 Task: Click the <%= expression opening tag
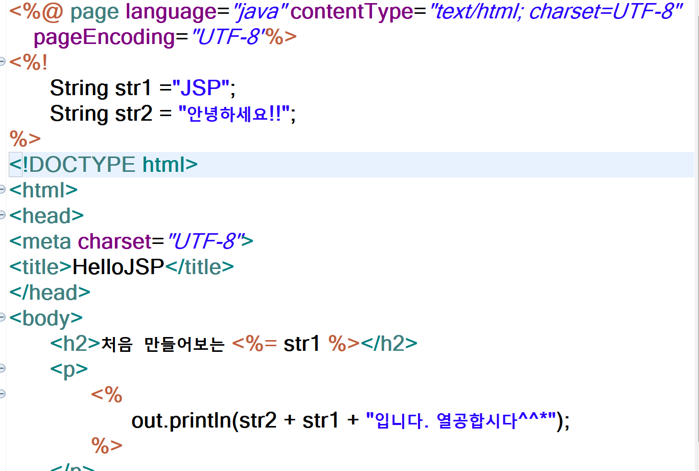coord(254,344)
